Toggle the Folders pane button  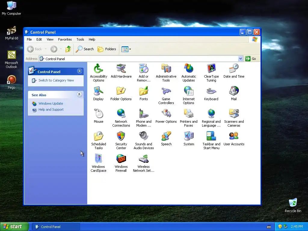click(x=107, y=49)
